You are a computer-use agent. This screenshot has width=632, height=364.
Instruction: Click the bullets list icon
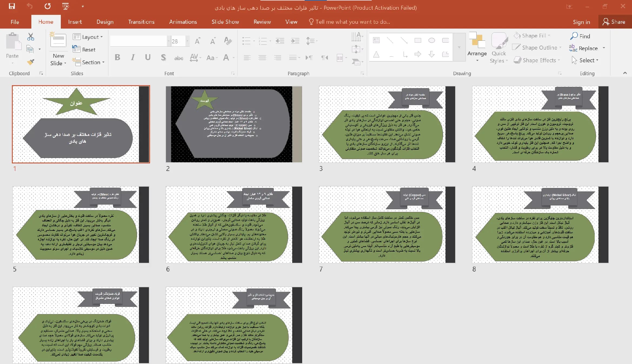click(x=246, y=41)
